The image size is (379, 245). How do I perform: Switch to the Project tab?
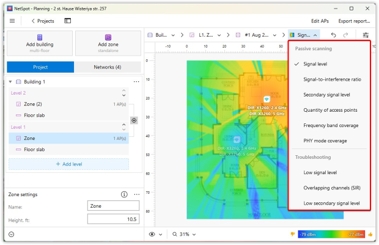[40, 67]
